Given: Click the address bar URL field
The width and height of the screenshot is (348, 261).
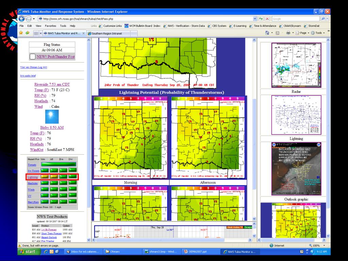Looking at the screenshot, I should [145, 19].
